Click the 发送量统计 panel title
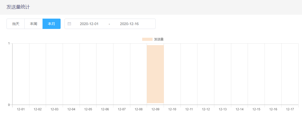Screen dimensions: 302x115 (x=18, y=7)
